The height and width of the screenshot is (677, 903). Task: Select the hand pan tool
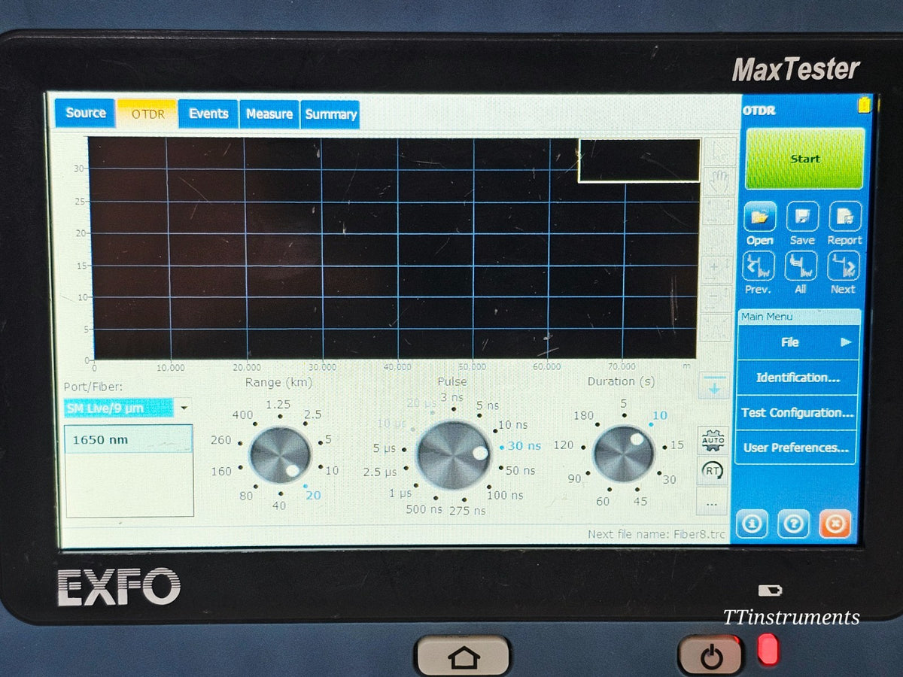coord(719,181)
